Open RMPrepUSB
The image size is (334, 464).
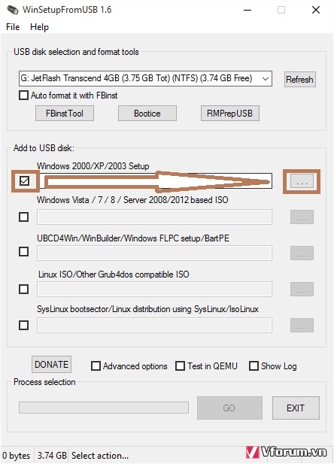[x=229, y=114]
